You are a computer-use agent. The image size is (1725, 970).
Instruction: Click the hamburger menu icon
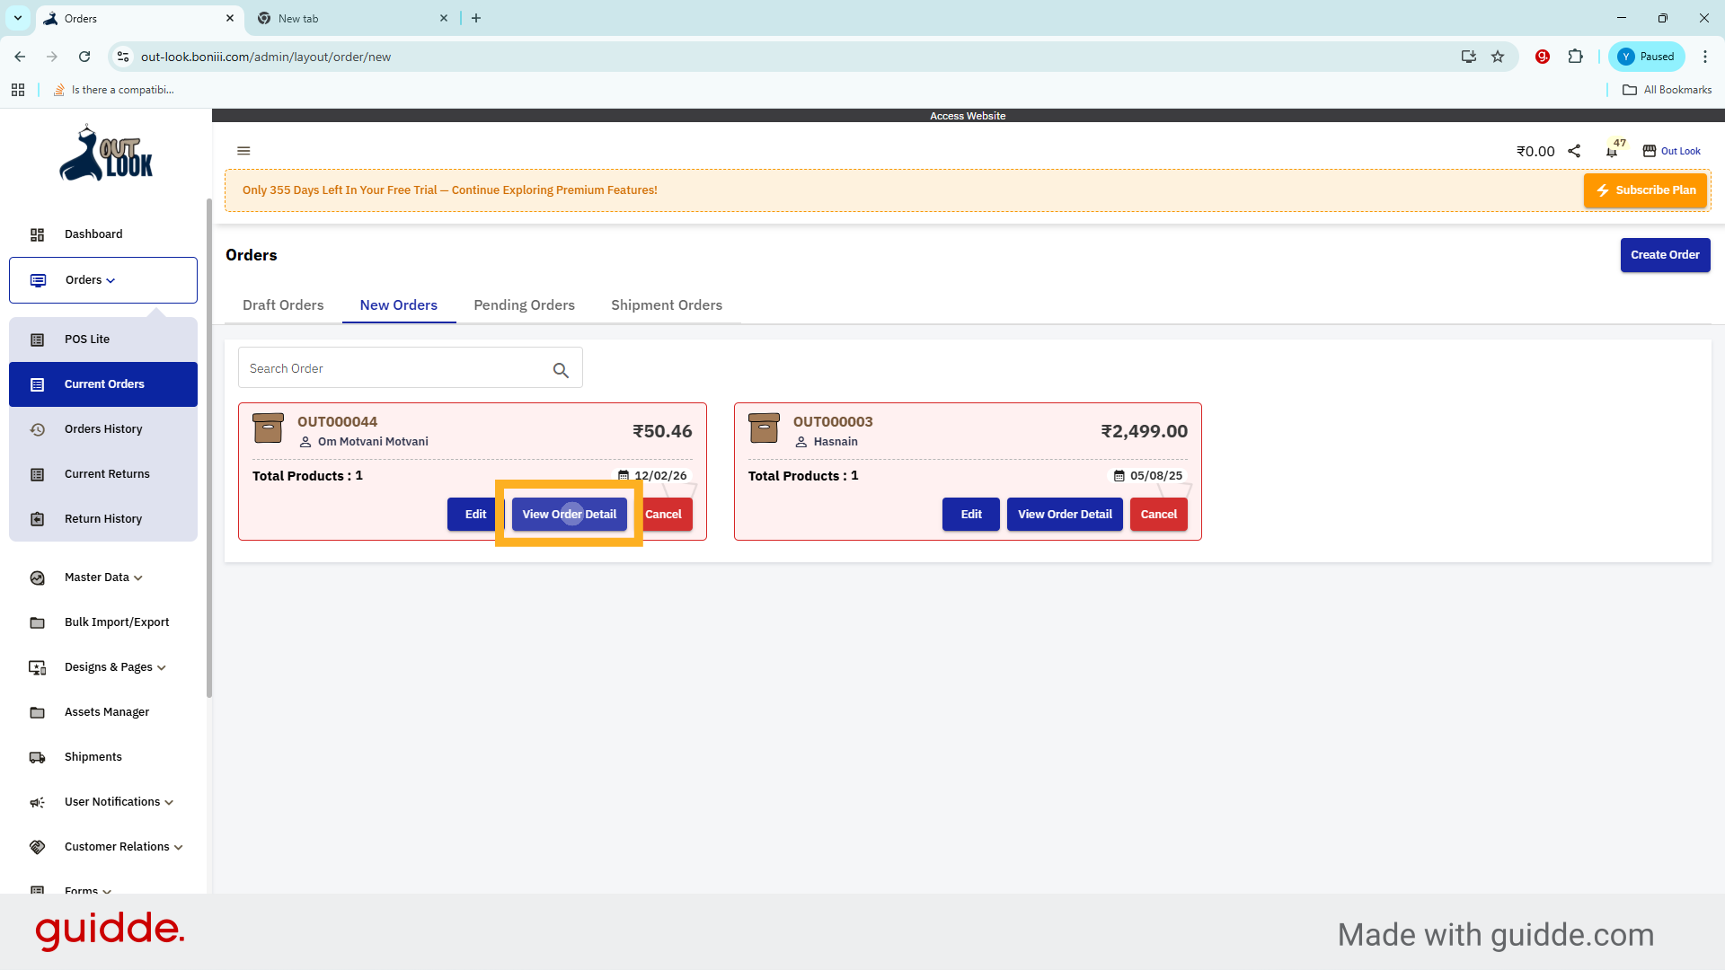click(x=243, y=151)
